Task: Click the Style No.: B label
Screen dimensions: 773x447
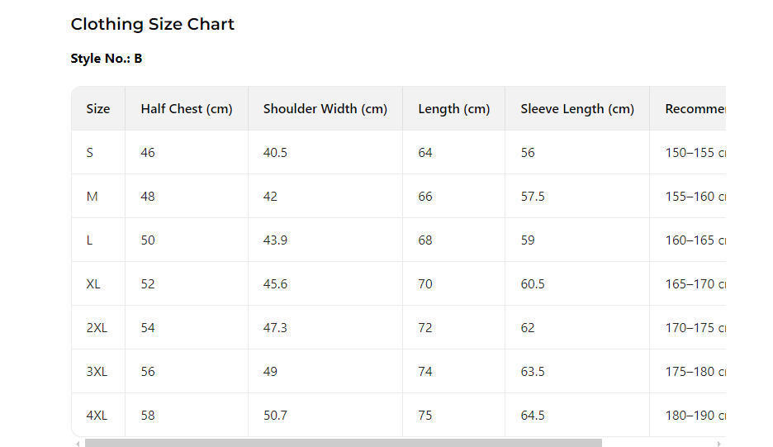Action: 107,59
